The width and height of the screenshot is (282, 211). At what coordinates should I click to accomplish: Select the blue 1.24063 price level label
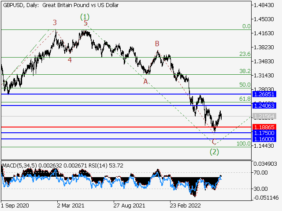tap(264, 105)
